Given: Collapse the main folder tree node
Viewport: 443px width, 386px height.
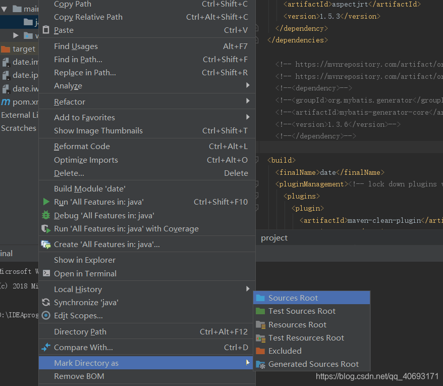Looking at the screenshot, I should [x=4, y=9].
